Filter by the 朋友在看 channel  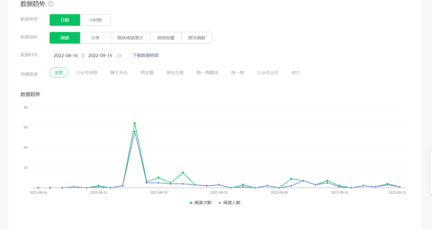click(x=175, y=73)
